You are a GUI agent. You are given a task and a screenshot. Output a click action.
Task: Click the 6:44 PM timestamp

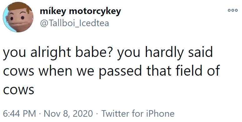coord(19,114)
